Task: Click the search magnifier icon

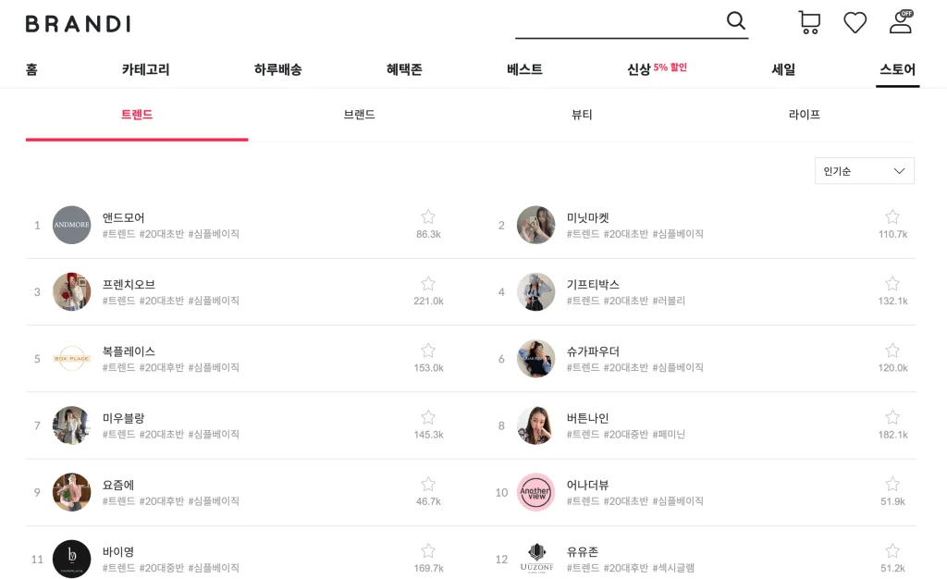Action: pyautogui.click(x=736, y=21)
